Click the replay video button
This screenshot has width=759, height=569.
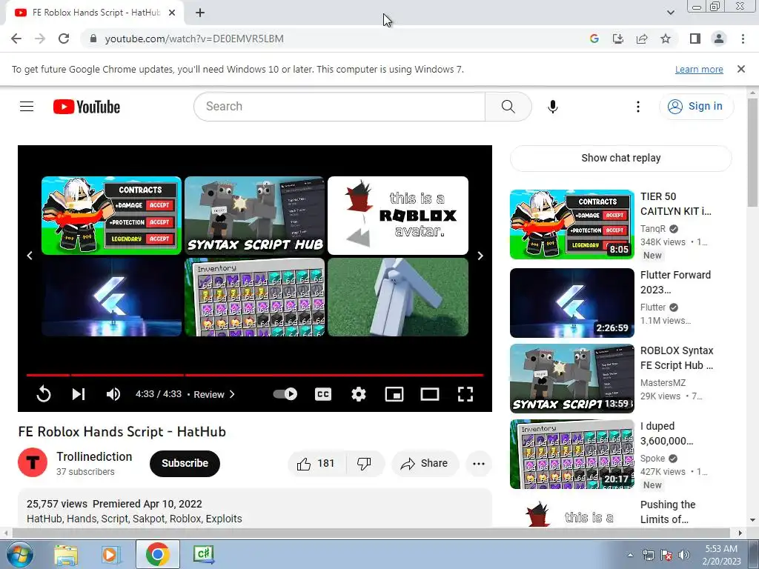click(44, 394)
